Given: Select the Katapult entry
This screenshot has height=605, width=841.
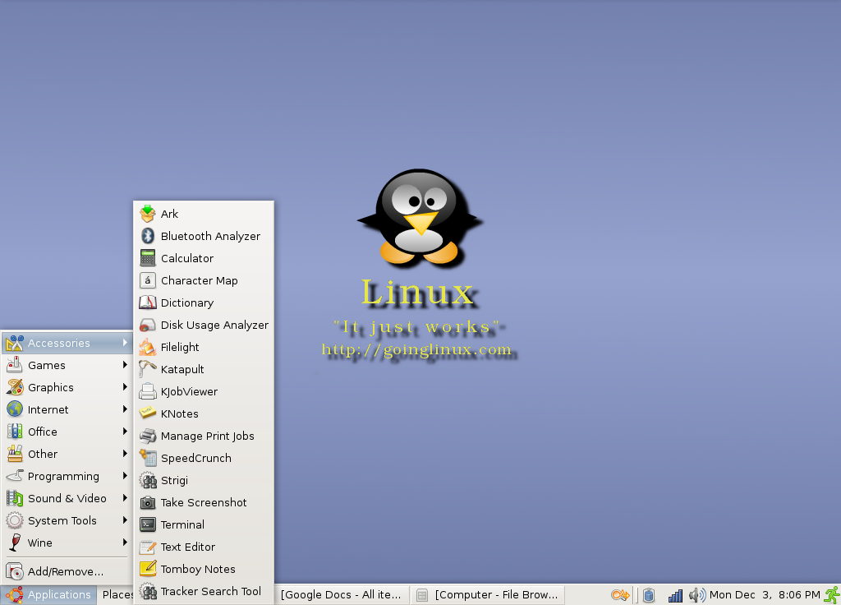Looking at the screenshot, I should coord(204,369).
